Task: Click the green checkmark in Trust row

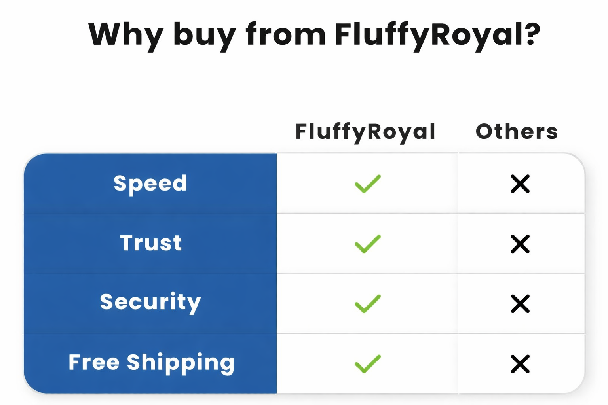Action: tap(368, 244)
